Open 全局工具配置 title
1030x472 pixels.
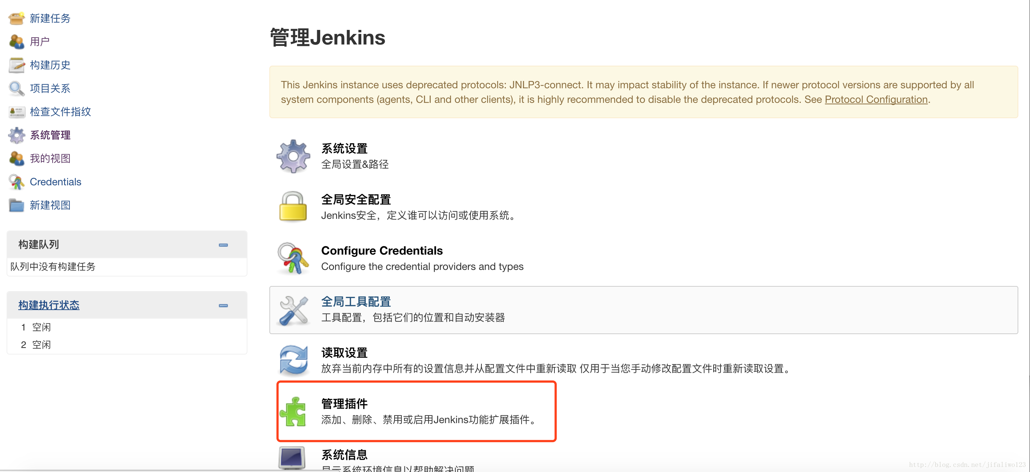click(356, 302)
